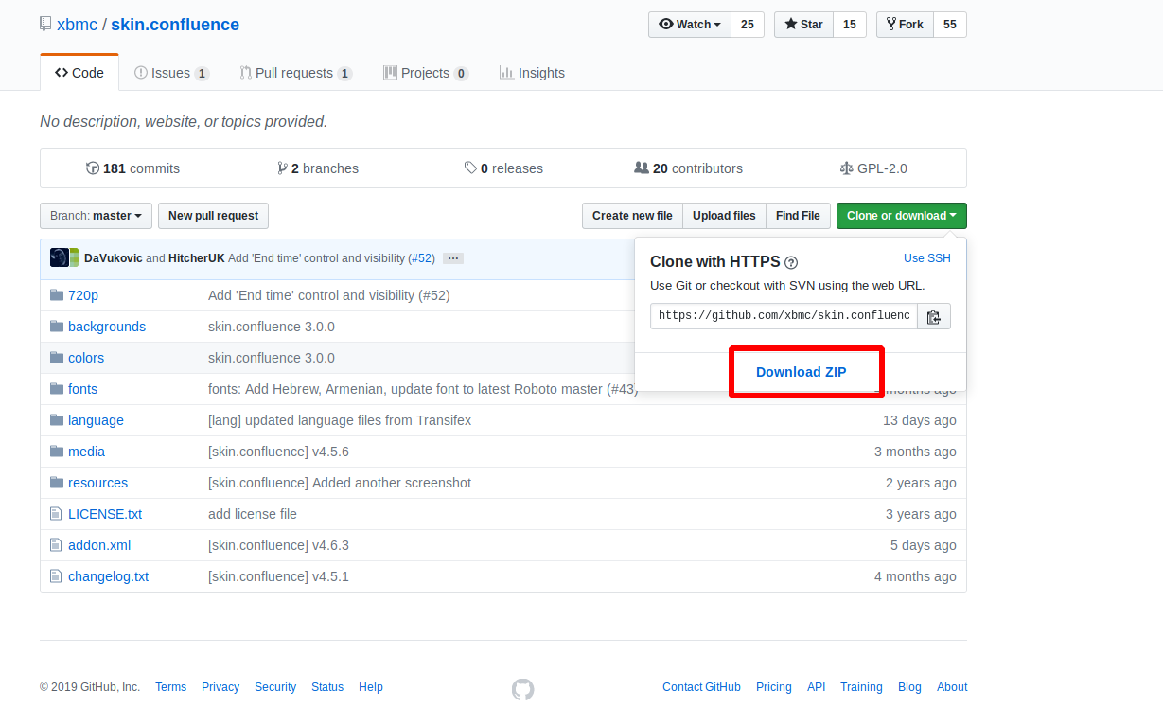Click the addon.xml file icon
Viewport: 1163px width, 726px height.
click(x=56, y=545)
